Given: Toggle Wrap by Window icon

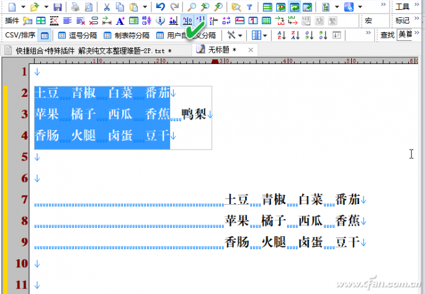Looking at the screenshot, I should tap(294, 7).
